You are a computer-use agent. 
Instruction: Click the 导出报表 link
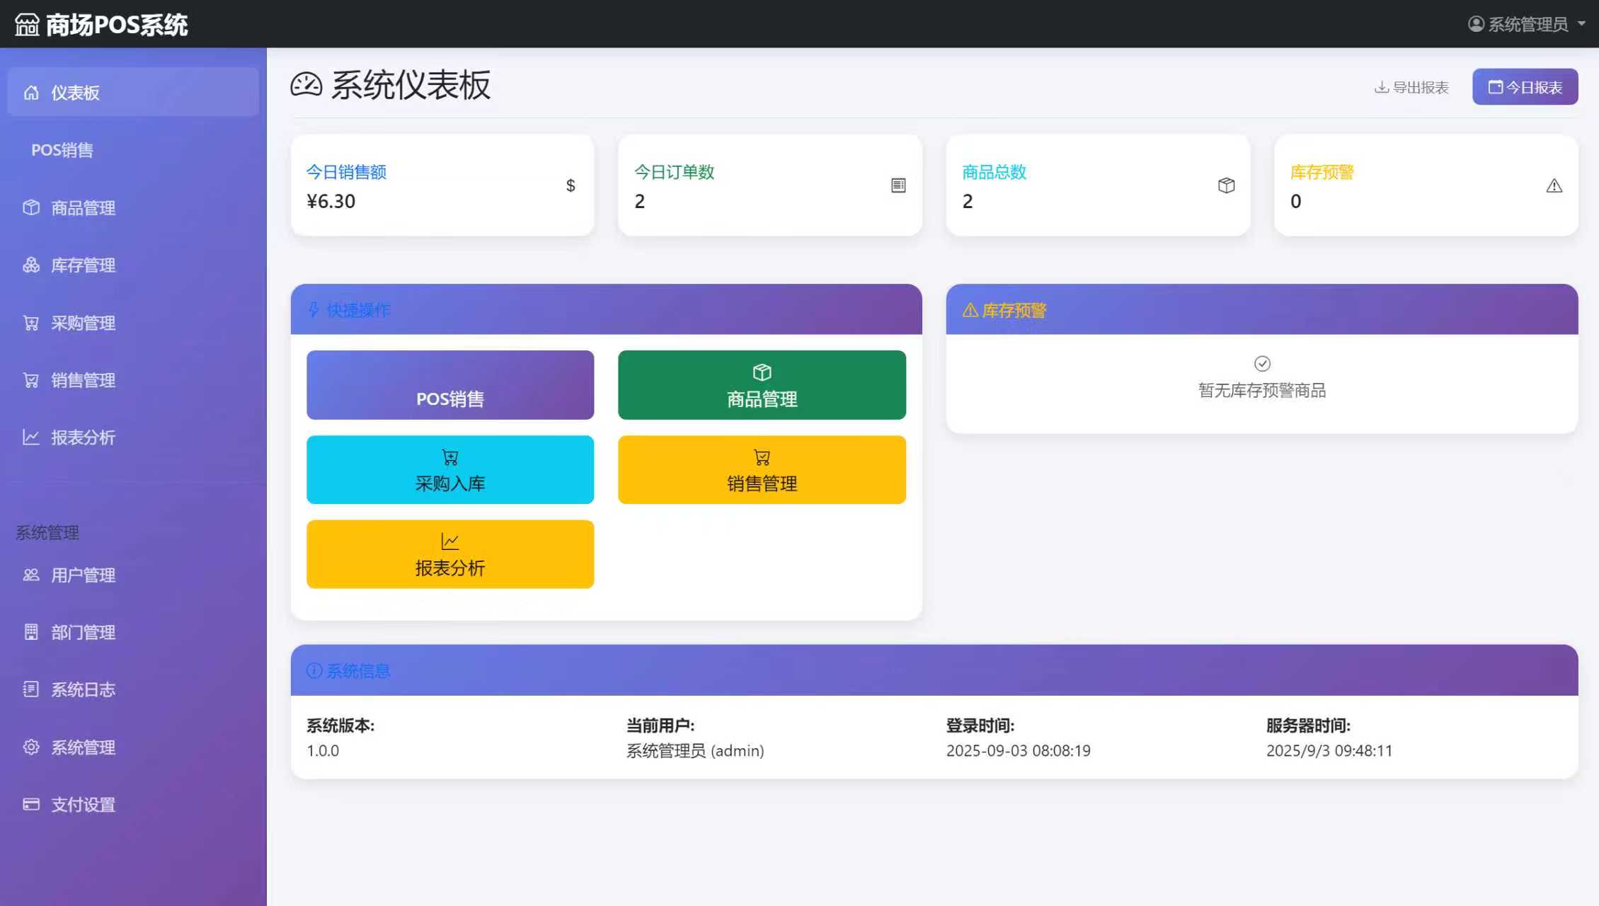(1411, 87)
